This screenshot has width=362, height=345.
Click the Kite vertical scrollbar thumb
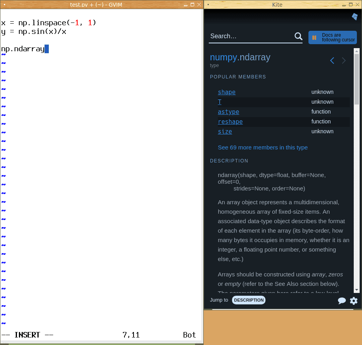(356, 79)
